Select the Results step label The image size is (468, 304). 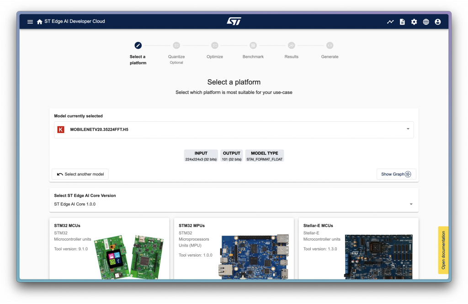pos(291,57)
